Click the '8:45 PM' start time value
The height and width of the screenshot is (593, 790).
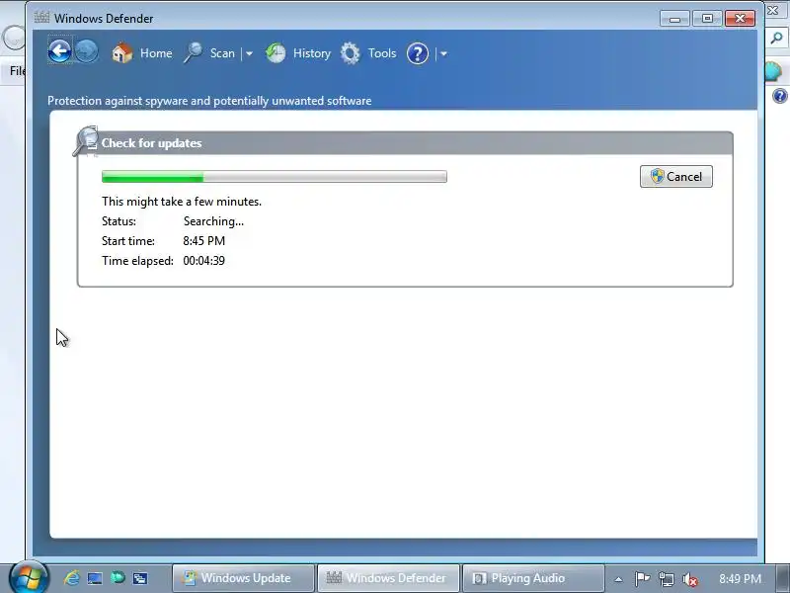204,241
